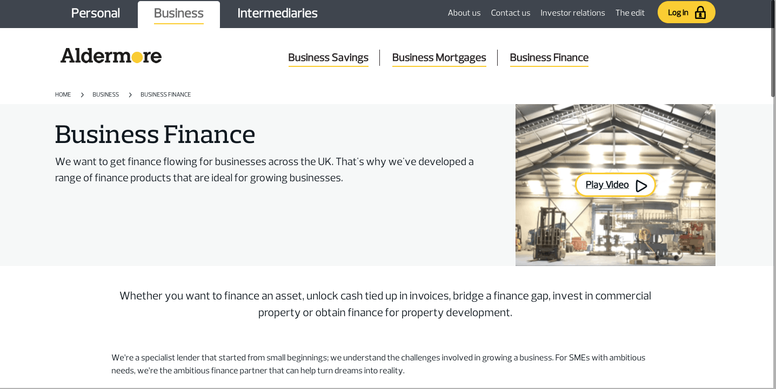
Task: Open The edit link
Action: point(630,13)
